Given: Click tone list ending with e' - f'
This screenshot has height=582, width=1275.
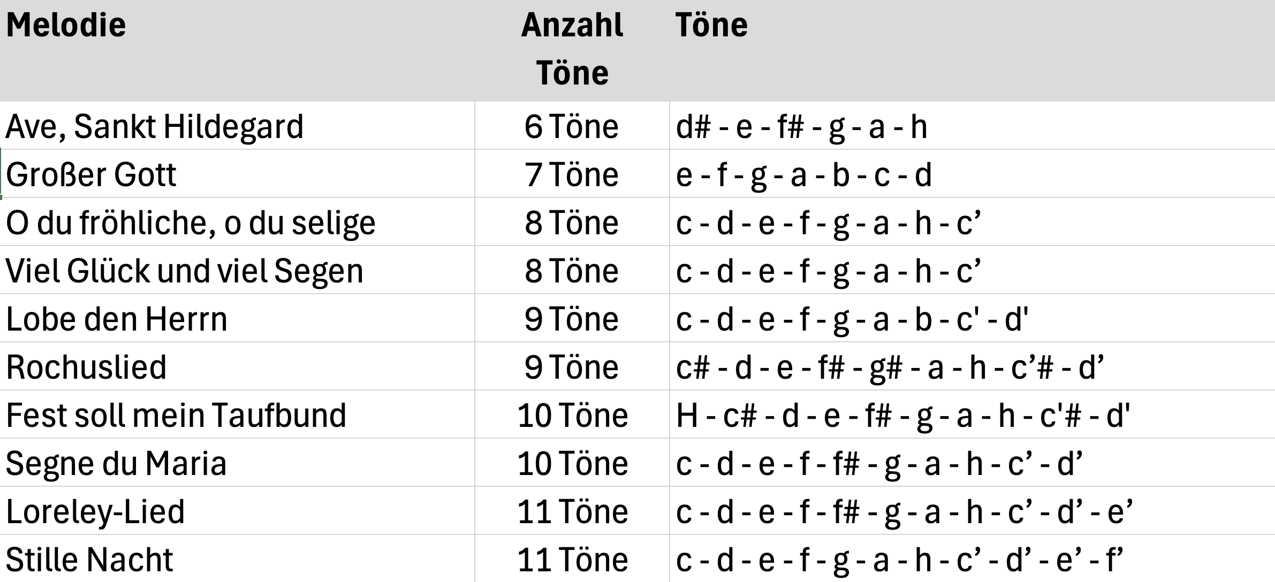Looking at the screenshot, I should pos(972,558).
